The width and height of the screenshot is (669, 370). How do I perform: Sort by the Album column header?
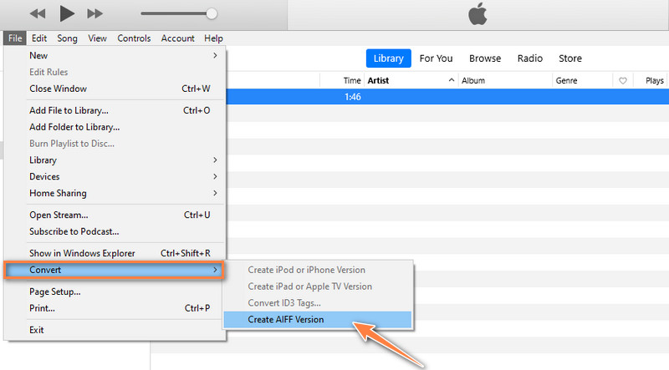pos(505,80)
